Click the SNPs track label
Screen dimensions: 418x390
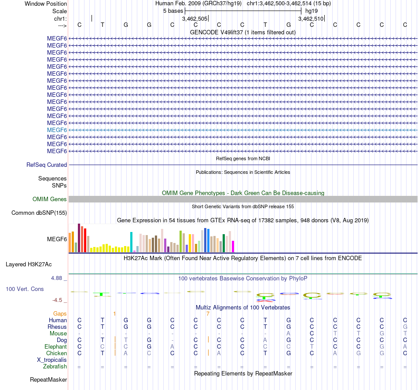coord(59,185)
